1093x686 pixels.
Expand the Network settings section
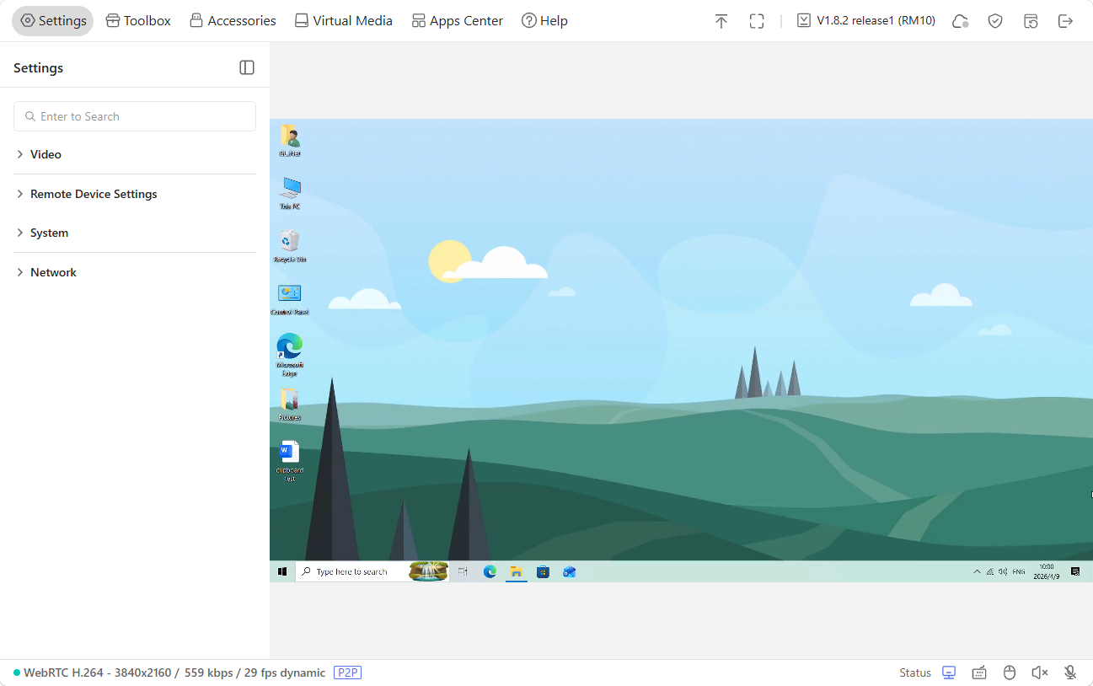coord(53,272)
